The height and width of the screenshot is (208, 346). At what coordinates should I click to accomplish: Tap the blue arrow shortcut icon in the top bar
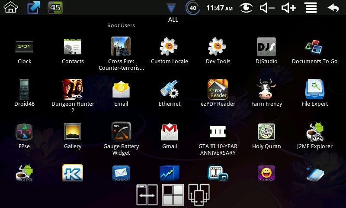[34, 7]
